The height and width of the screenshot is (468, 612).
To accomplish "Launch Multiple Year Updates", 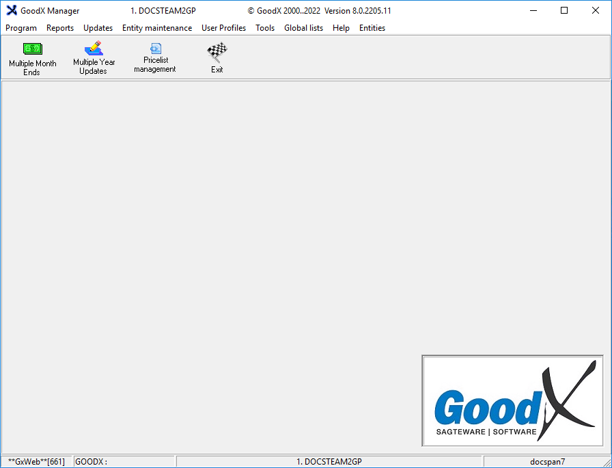I will pos(94,58).
